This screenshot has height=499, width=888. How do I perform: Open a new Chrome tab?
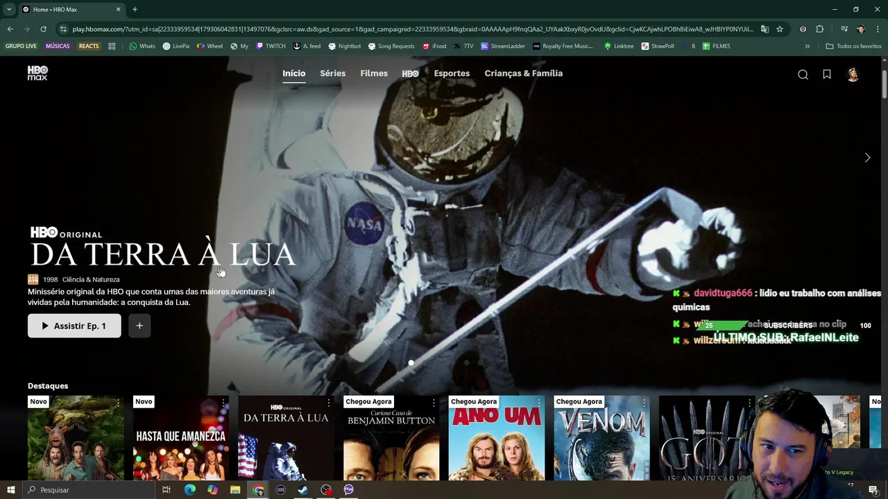coord(135,9)
